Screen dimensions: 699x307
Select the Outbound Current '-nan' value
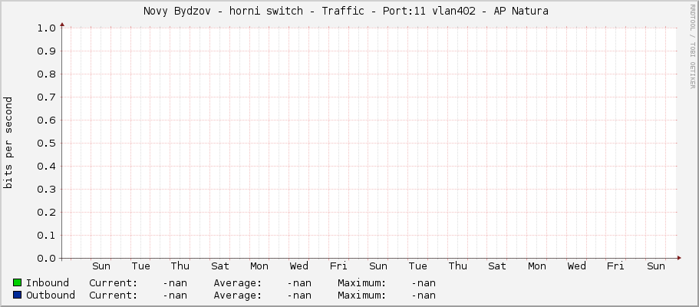click(x=175, y=295)
